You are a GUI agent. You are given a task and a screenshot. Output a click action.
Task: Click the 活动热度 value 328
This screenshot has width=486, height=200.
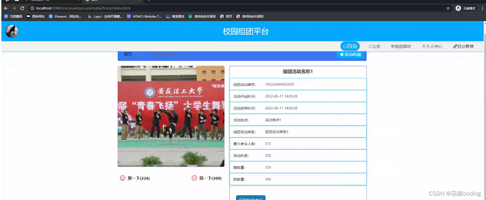(x=268, y=156)
